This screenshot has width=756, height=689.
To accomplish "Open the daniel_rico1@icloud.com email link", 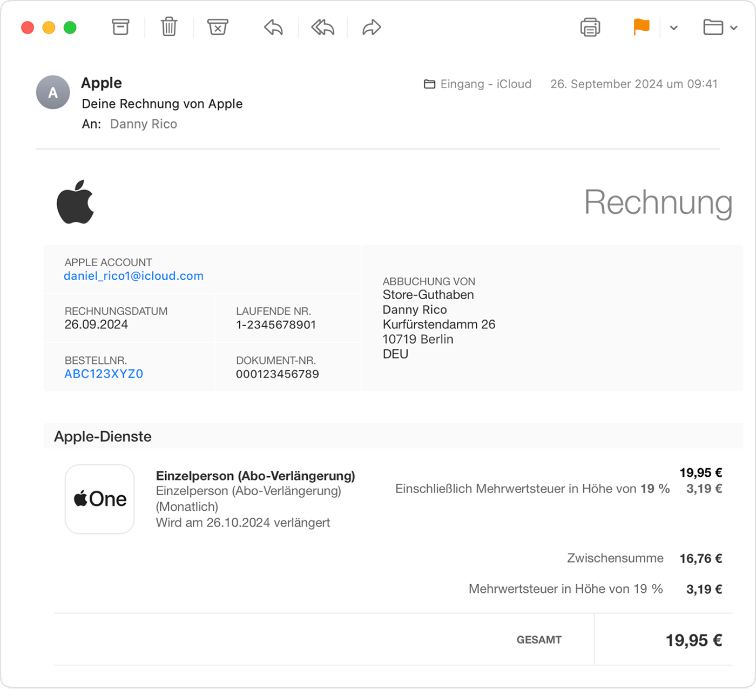I will pyautogui.click(x=133, y=275).
